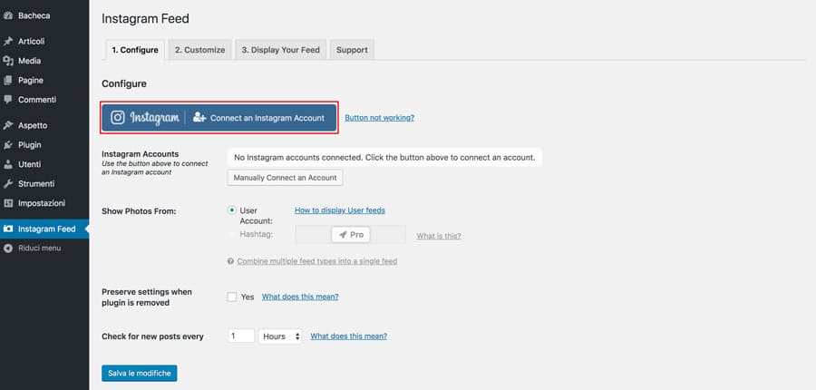Click Manually Connect an Account button
Viewport: 816px width, 390px height.
click(x=286, y=178)
